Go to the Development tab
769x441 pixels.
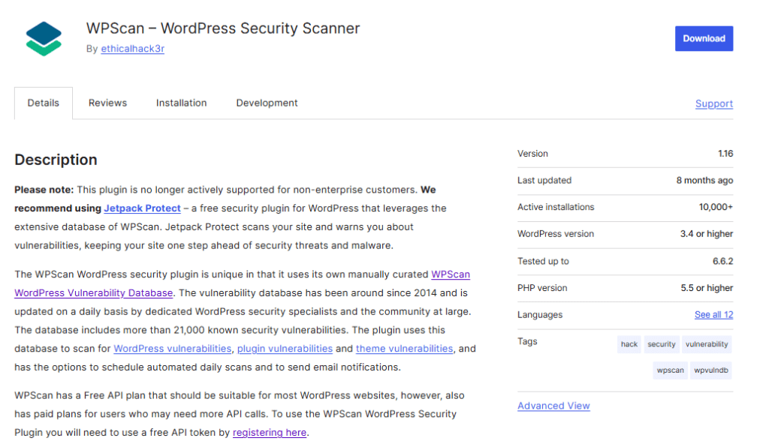point(267,103)
